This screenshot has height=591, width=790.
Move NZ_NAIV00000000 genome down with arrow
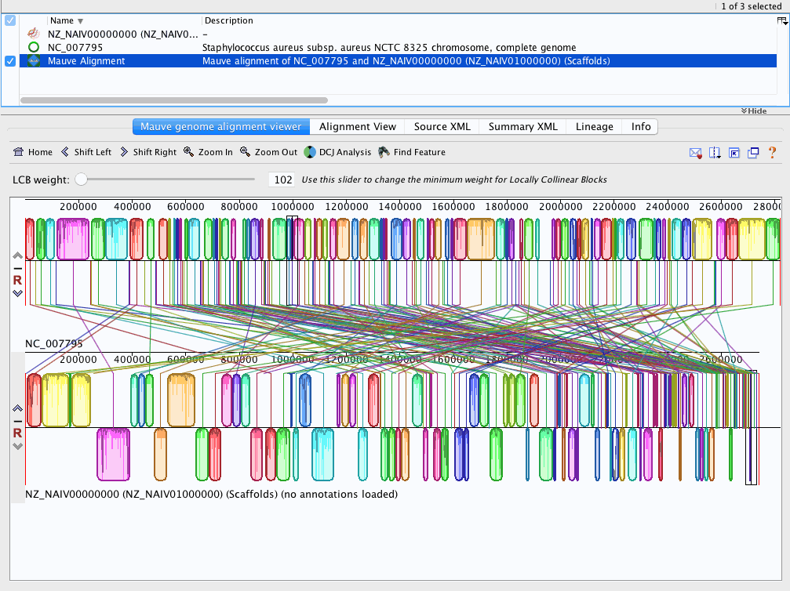[17, 446]
